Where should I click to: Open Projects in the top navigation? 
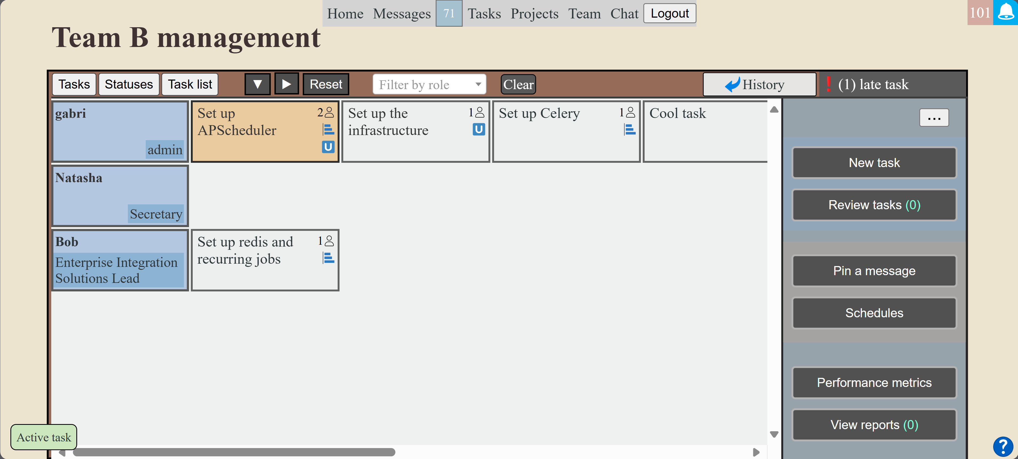tap(534, 13)
